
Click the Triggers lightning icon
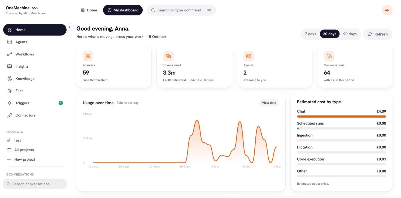tap(10, 103)
